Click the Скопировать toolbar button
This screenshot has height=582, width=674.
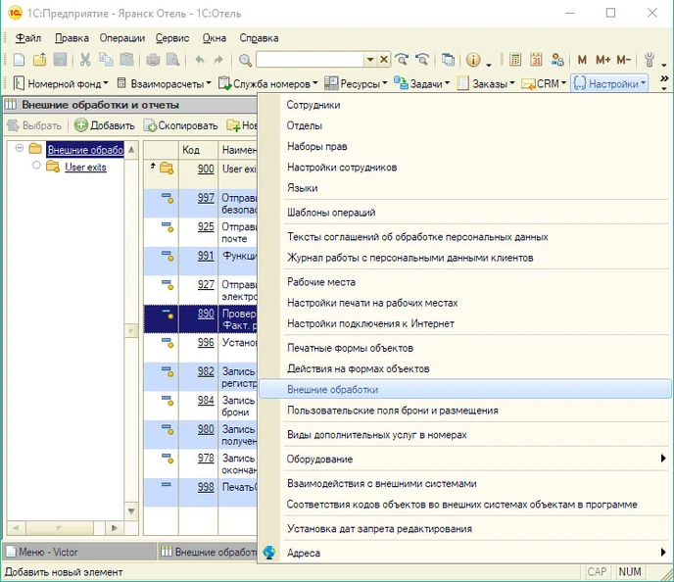(x=180, y=125)
